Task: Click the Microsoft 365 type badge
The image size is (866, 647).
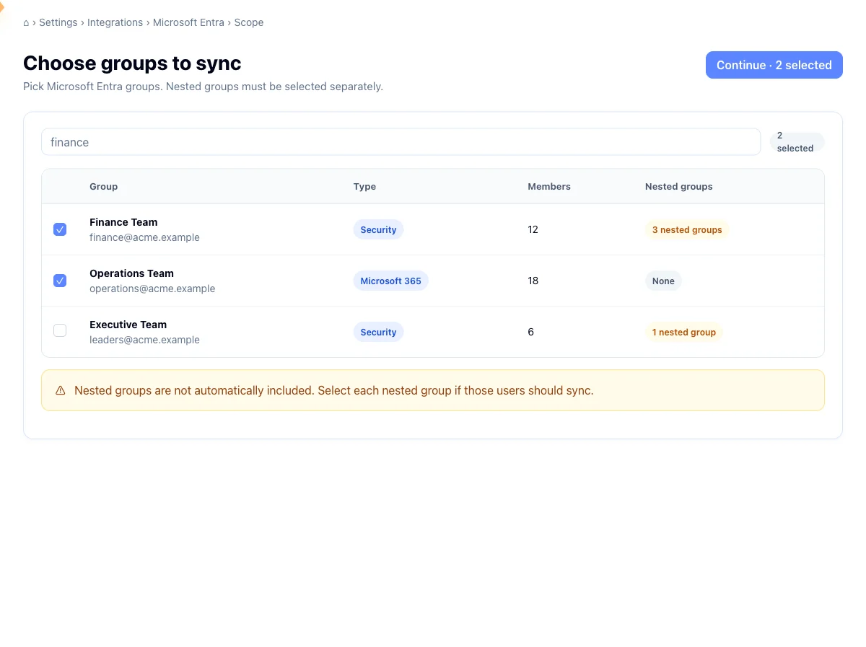Action: pyautogui.click(x=390, y=281)
